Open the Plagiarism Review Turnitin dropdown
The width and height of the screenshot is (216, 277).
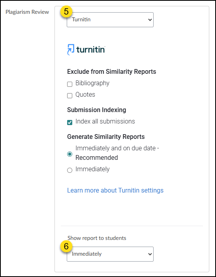click(x=110, y=20)
